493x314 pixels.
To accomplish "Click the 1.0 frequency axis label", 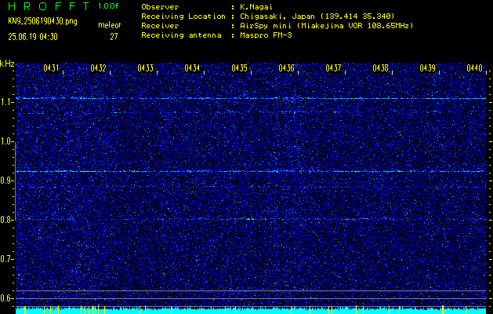I will pos(6,141).
